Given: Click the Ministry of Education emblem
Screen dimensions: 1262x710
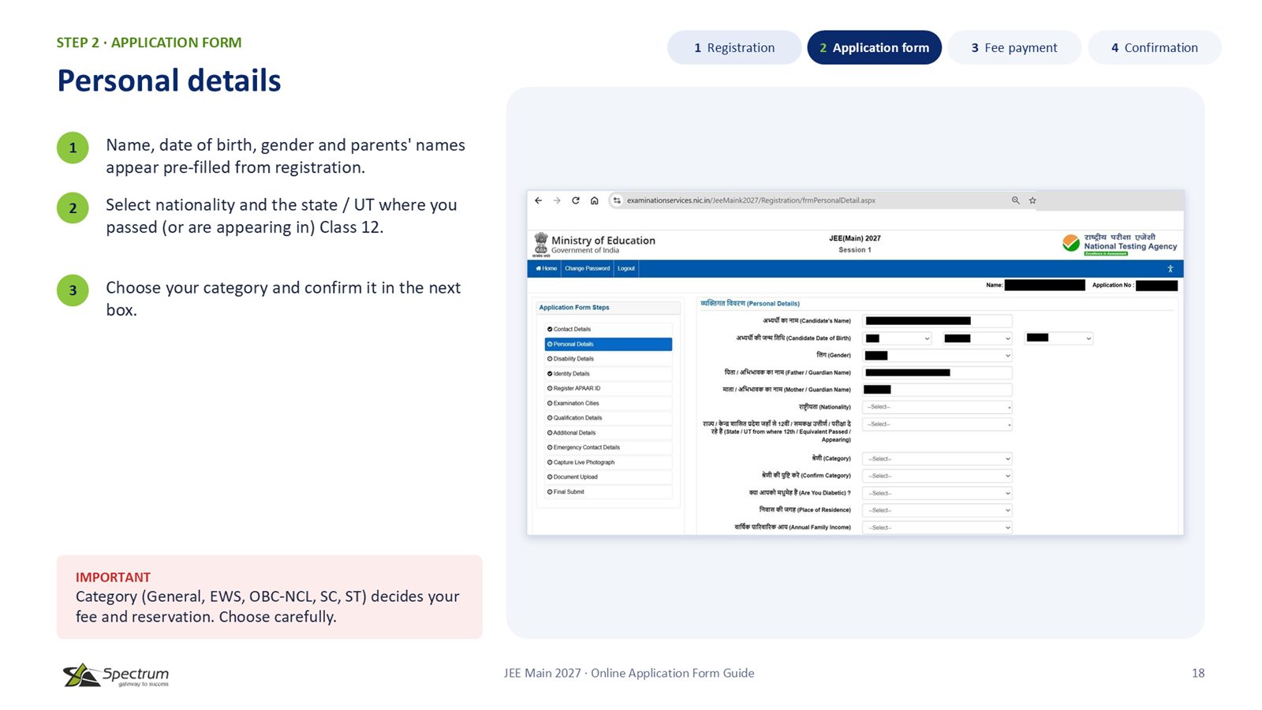Looking at the screenshot, I should [541, 244].
